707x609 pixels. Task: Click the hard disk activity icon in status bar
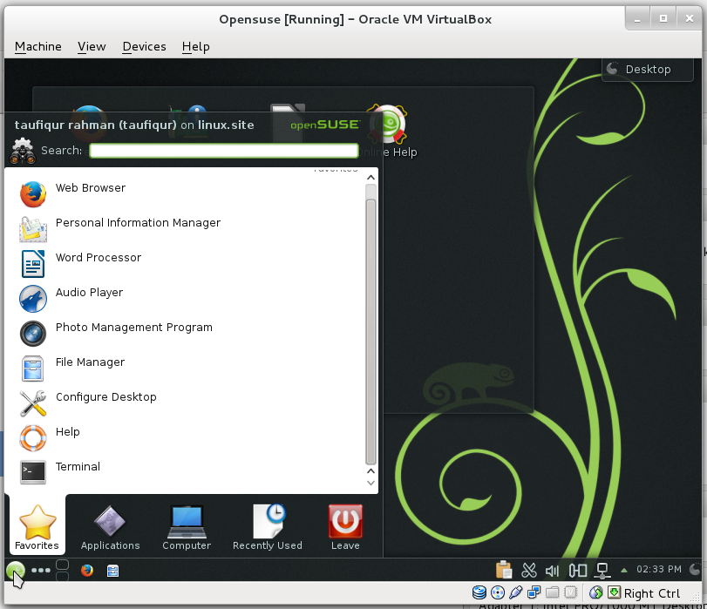pyautogui.click(x=479, y=592)
